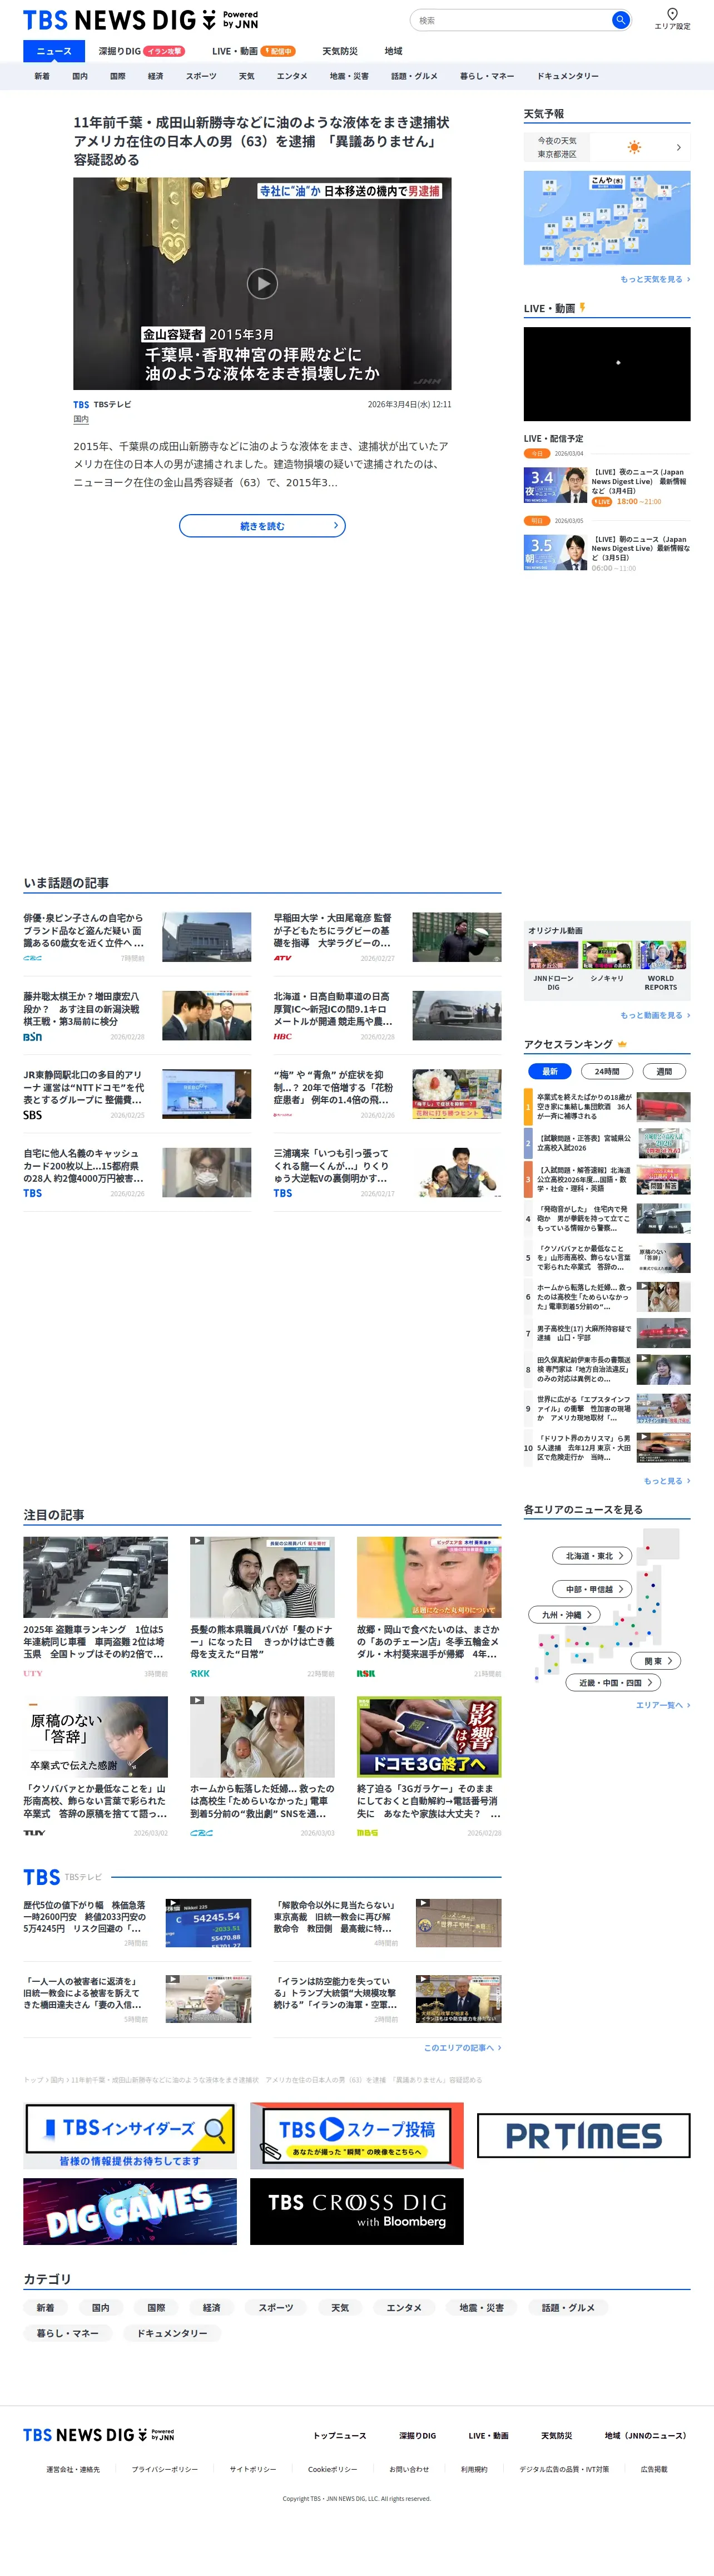Open the エリア一覧へ link
Screen dimensions: 714x2576
[x=663, y=1705]
